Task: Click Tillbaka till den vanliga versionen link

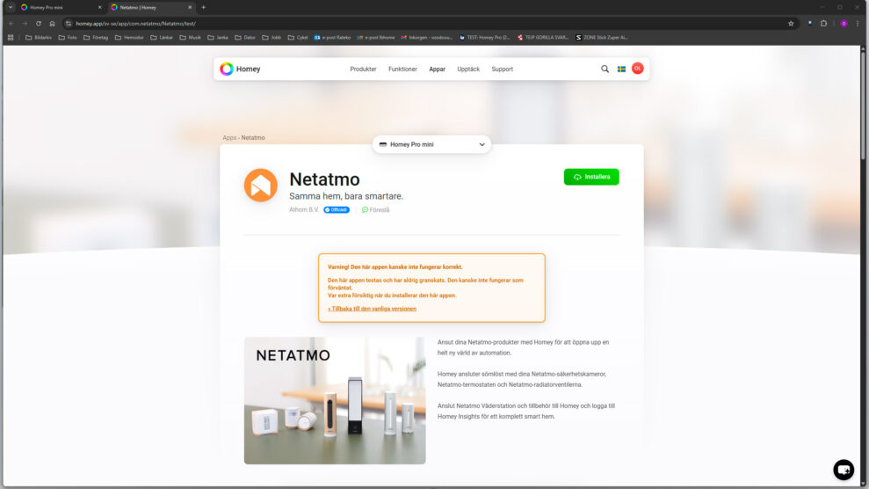Action: [372, 309]
